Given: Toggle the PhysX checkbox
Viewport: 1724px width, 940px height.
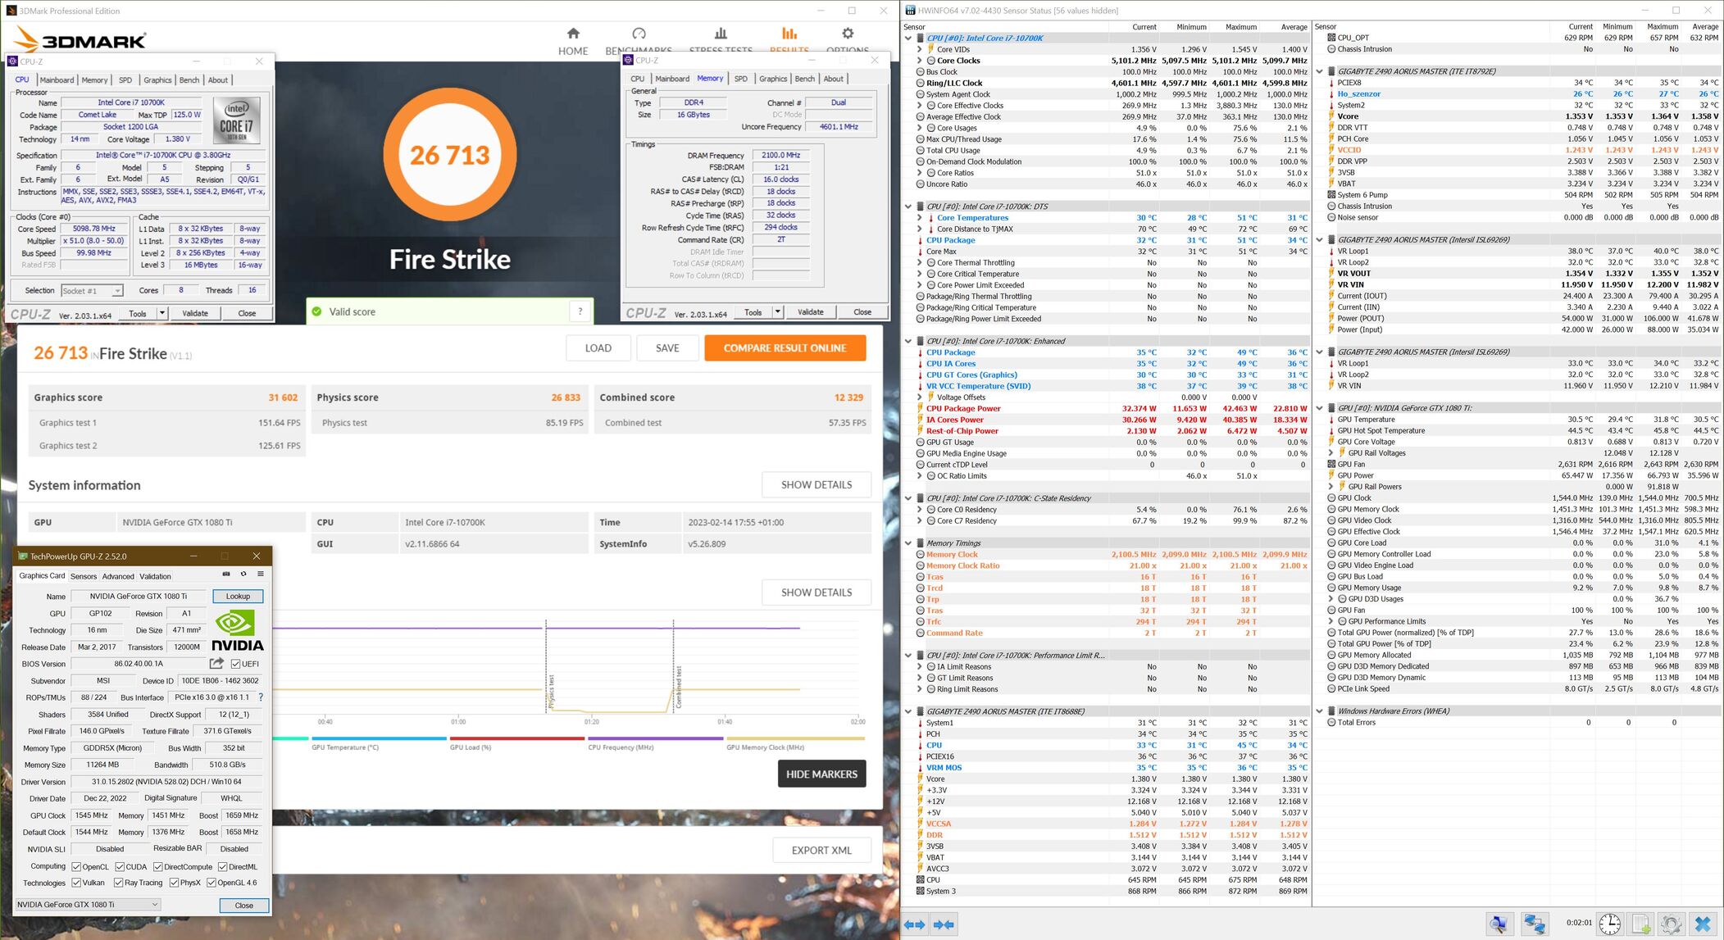Looking at the screenshot, I should click(174, 883).
